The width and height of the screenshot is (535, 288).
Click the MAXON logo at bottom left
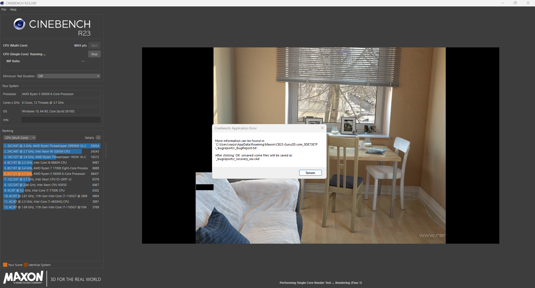click(x=23, y=278)
